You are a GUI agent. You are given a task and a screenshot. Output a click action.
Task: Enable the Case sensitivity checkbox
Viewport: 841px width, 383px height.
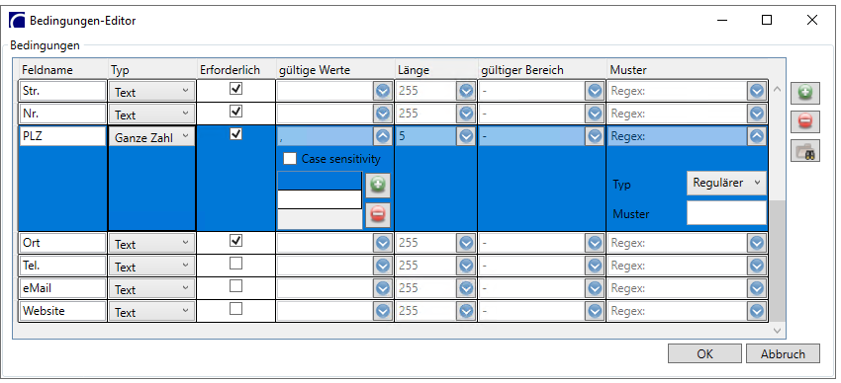[x=290, y=158]
